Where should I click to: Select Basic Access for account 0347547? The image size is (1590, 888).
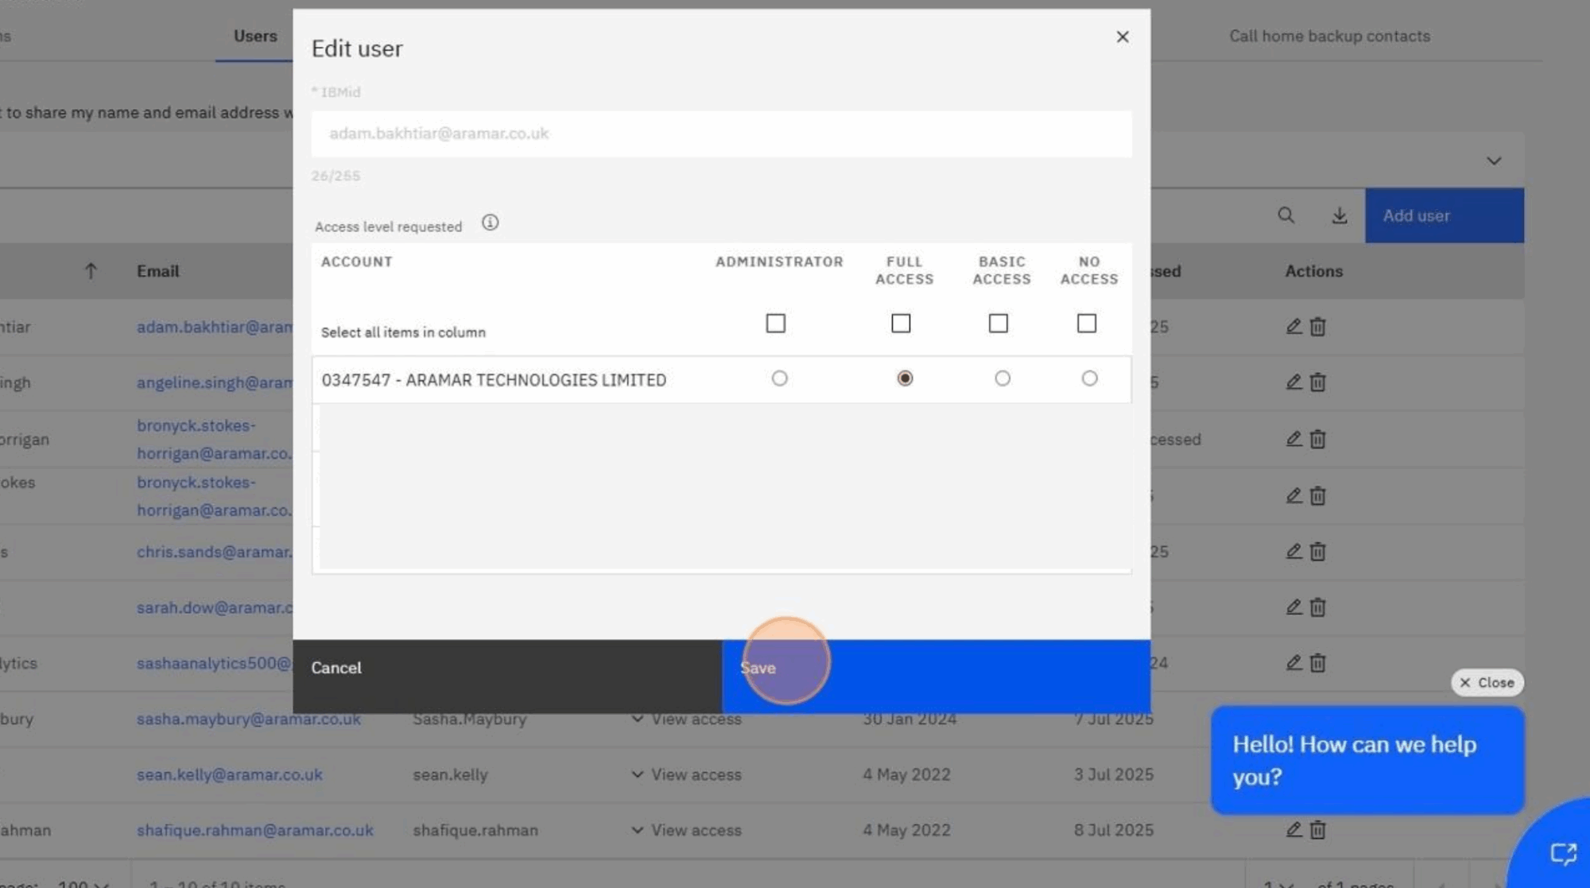1002,378
